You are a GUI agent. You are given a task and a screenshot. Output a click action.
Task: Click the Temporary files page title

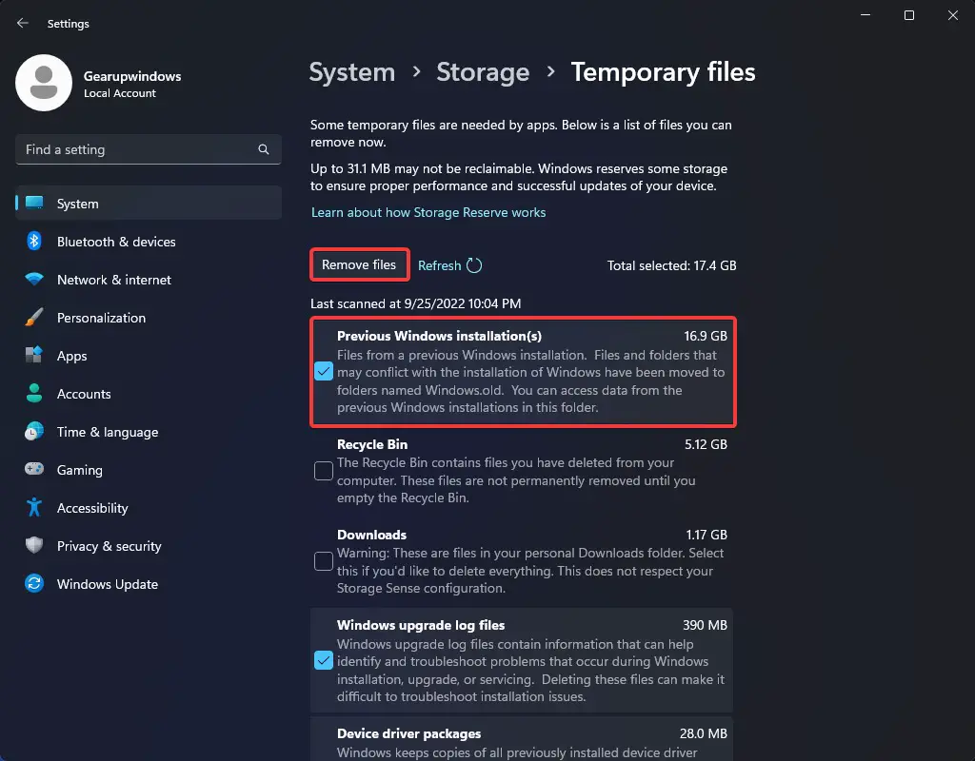pyautogui.click(x=663, y=72)
